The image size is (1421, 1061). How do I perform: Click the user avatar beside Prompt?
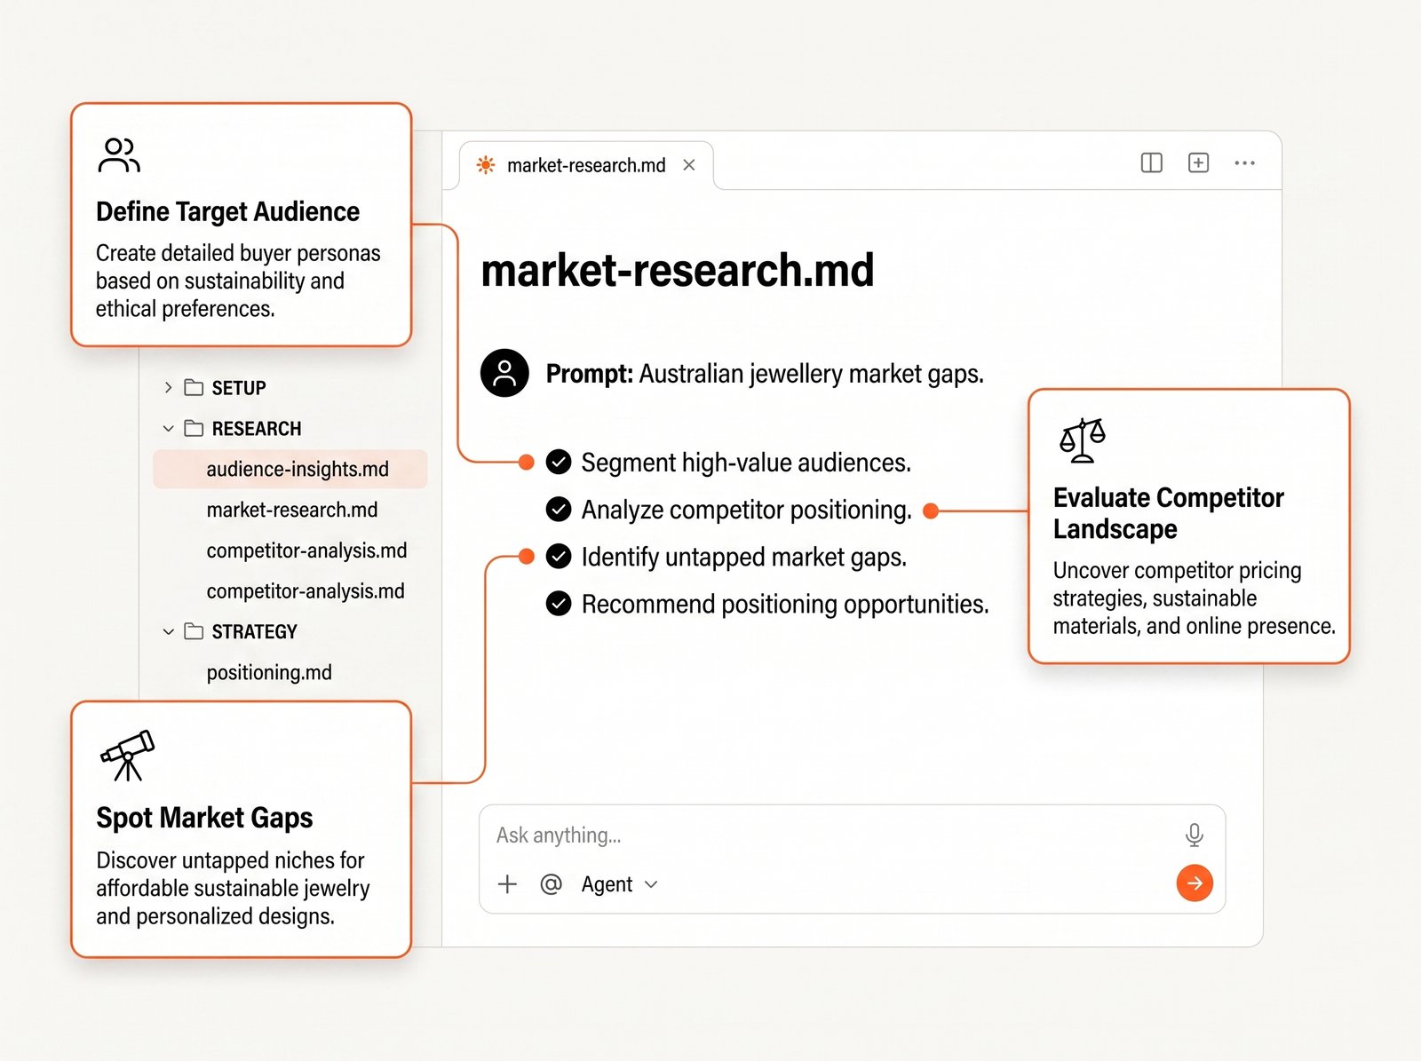tap(504, 373)
